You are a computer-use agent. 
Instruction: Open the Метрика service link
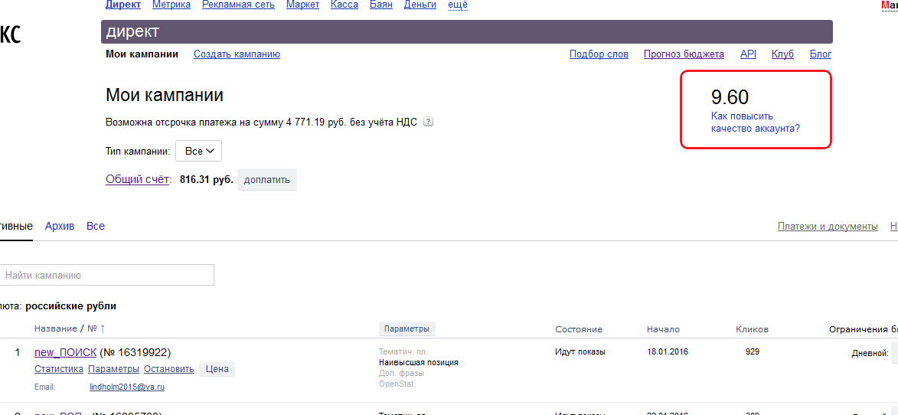tap(171, 5)
